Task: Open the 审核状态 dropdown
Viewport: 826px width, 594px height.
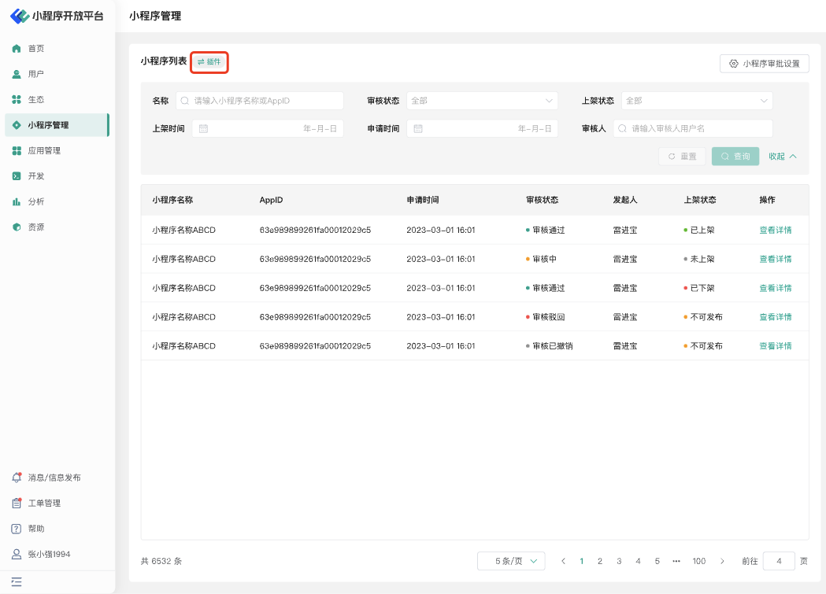Action: click(x=482, y=101)
